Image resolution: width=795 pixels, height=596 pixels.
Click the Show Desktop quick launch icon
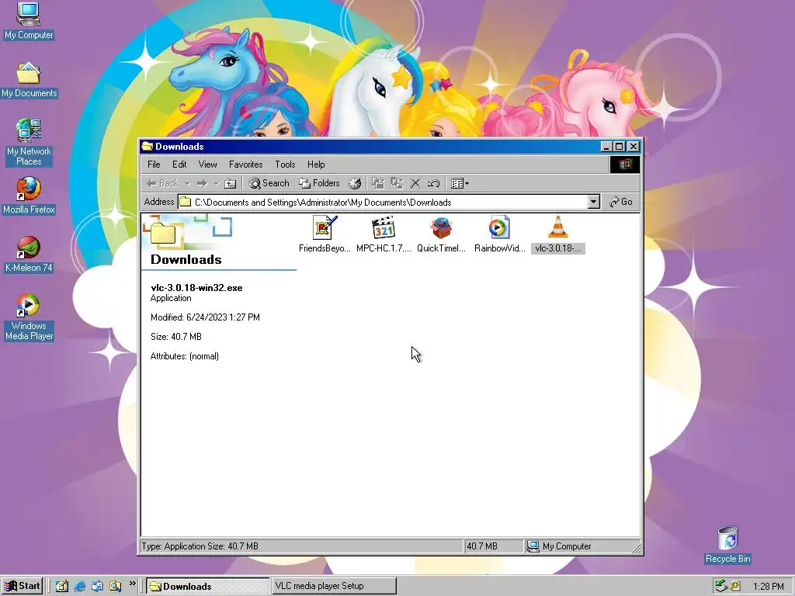pos(62,586)
